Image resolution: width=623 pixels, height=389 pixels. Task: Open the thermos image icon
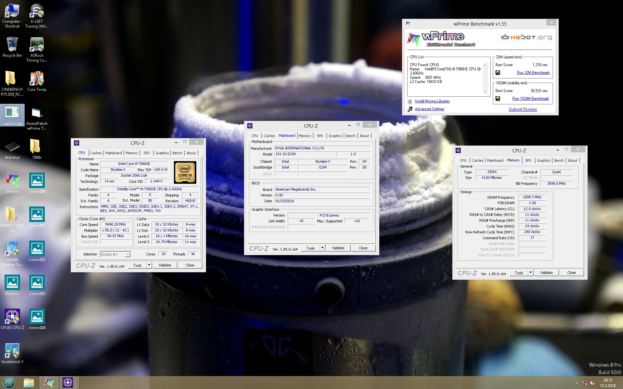12,285
